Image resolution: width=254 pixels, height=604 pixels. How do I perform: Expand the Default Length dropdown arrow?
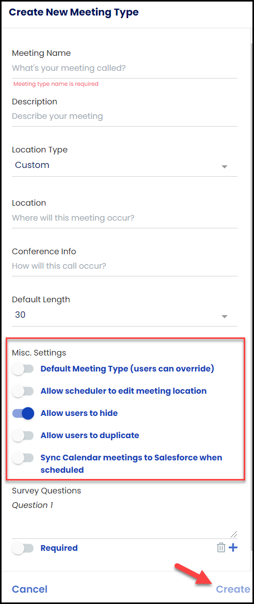[x=225, y=317]
